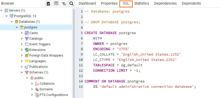Select the Servers (1) tree label
The image size is (220, 98).
tap(17, 10)
